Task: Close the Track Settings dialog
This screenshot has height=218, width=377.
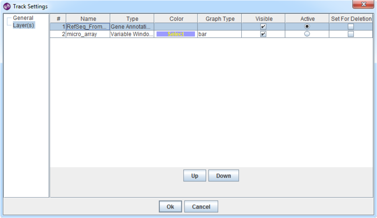Action: click(363, 4)
